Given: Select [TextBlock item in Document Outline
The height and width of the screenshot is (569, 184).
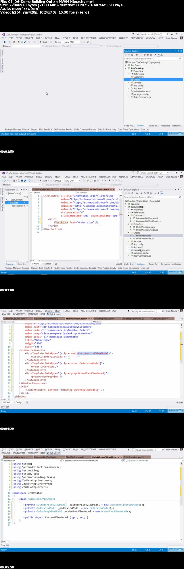Looking at the screenshot, I should coord(18,206).
